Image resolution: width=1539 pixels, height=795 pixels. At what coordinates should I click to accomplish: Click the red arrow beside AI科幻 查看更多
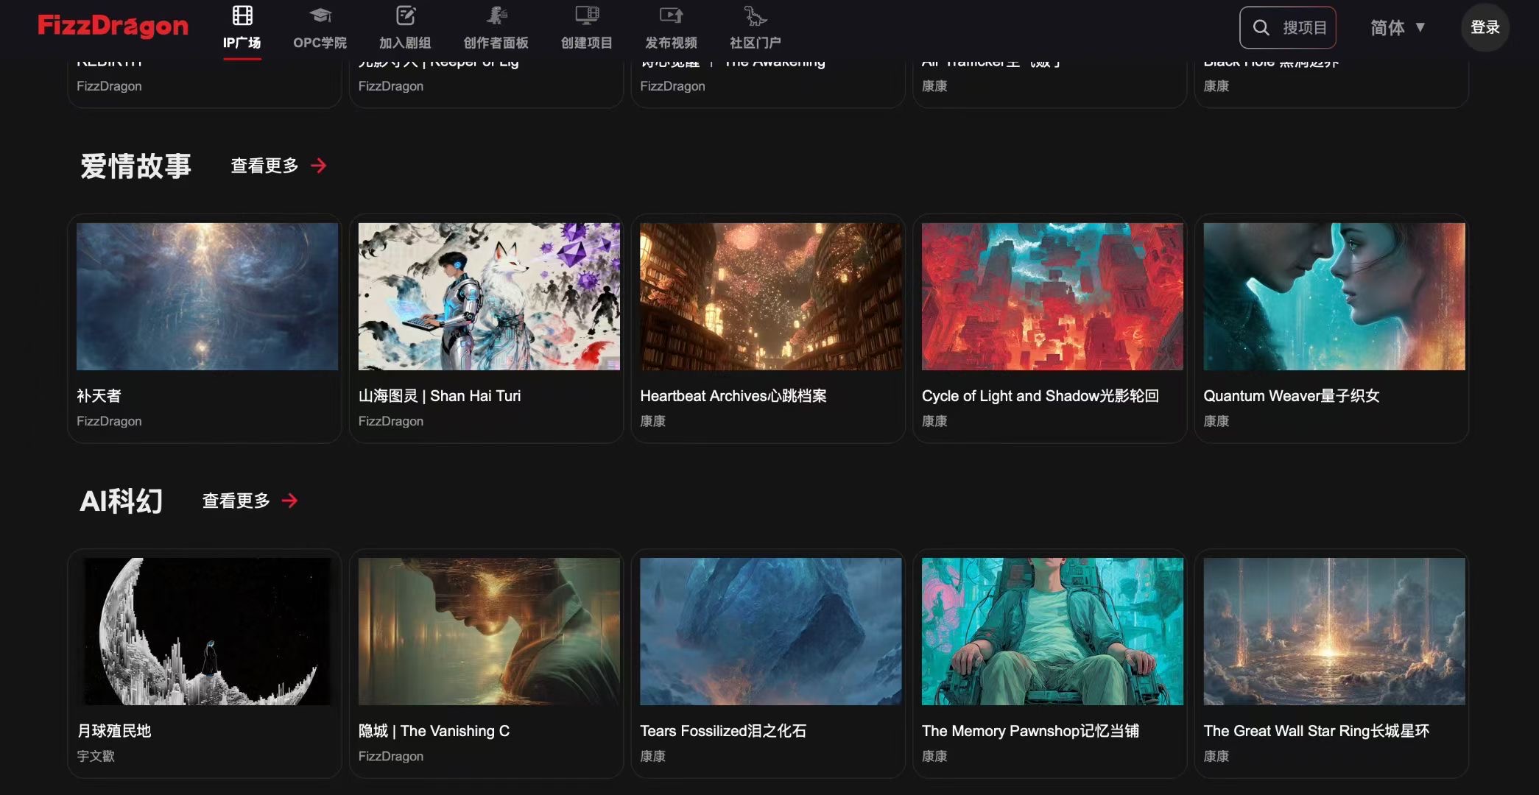pos(290,501)
